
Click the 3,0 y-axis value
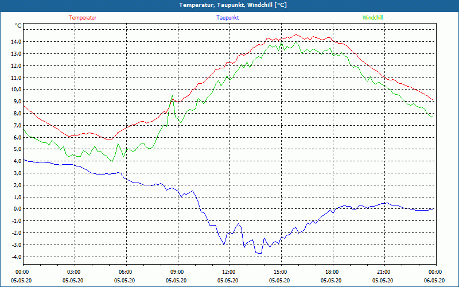tap(18, 173)
